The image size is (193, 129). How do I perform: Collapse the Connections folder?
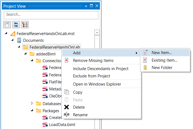[32, 60]
